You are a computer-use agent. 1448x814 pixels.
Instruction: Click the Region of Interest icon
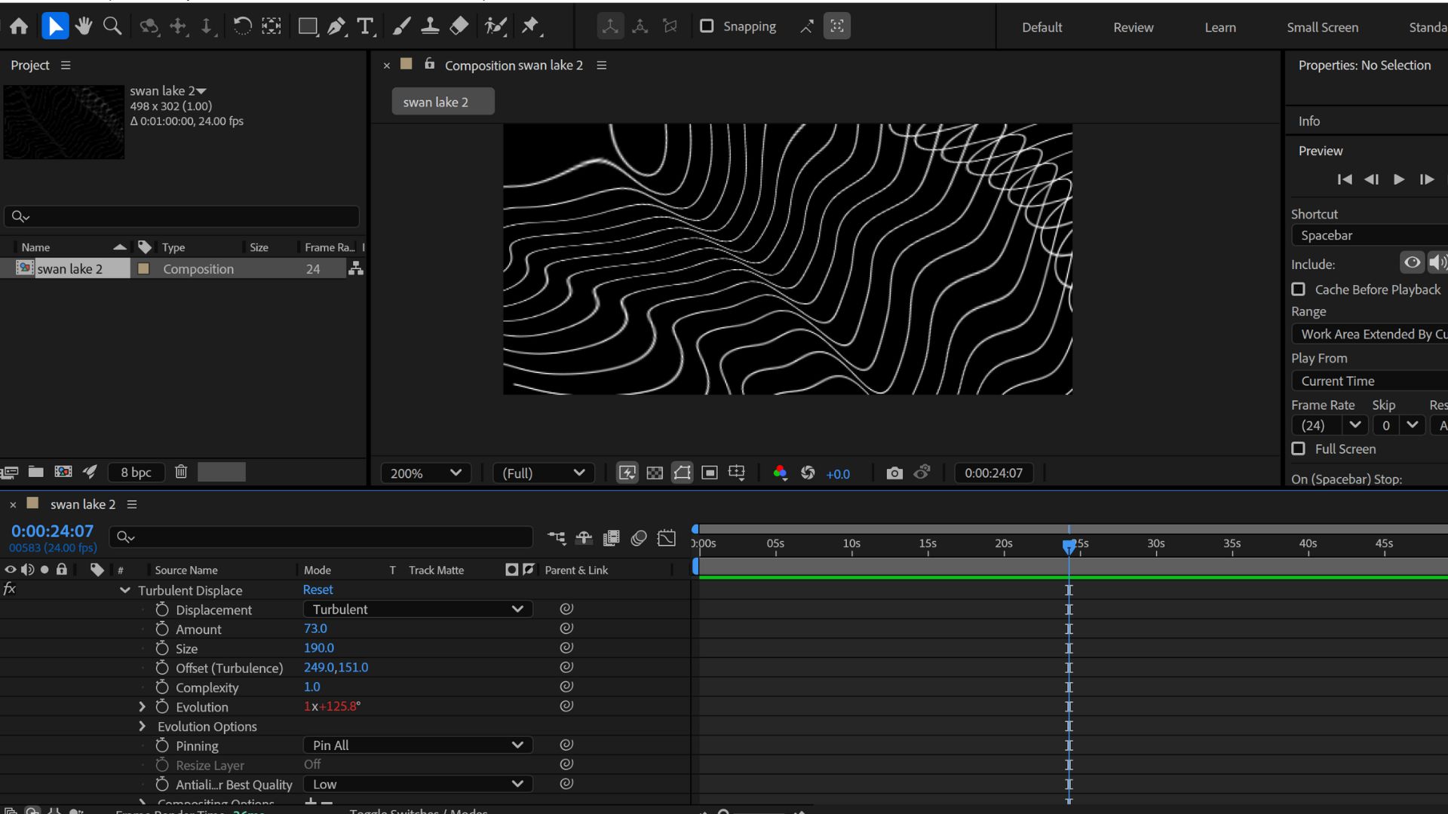tap(709, 473)
